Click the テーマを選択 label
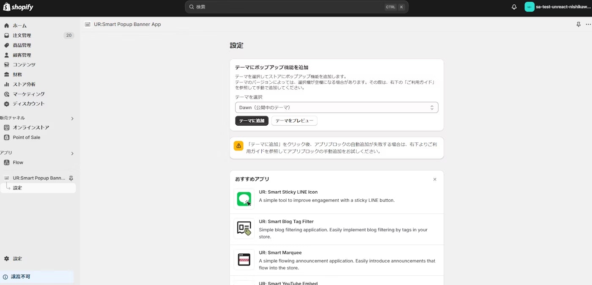This screenshot has height=285, width=592. (249, 97)
